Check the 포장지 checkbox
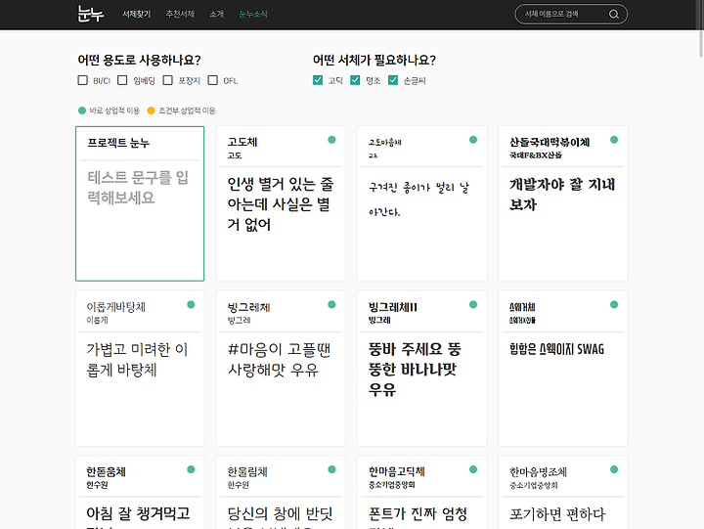The width and height of the screenshot is (704, 529). (167, 80)
